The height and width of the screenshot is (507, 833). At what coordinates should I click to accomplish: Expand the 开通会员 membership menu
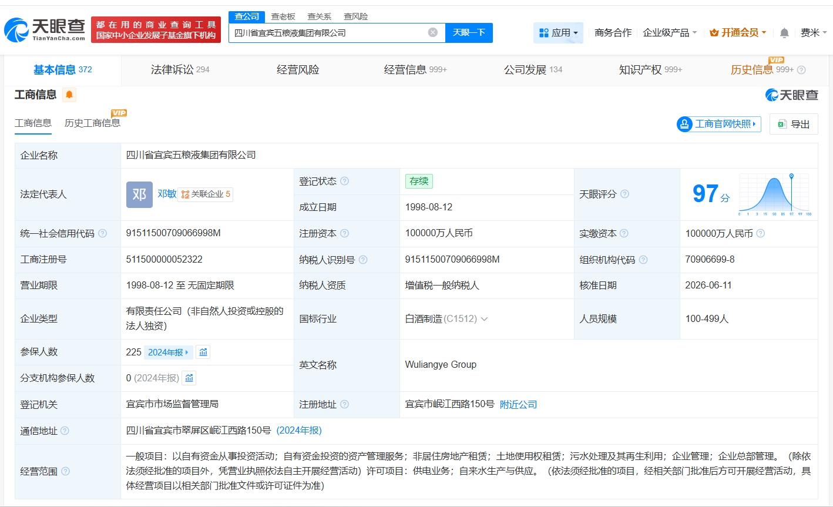[x=738, y=33]
